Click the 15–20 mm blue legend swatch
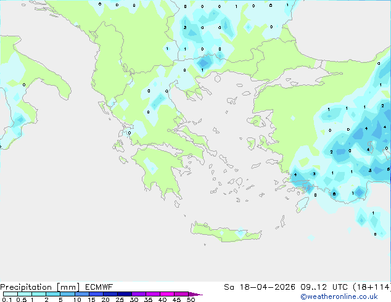This screenshot has height=302, width=391. (96, 294)
